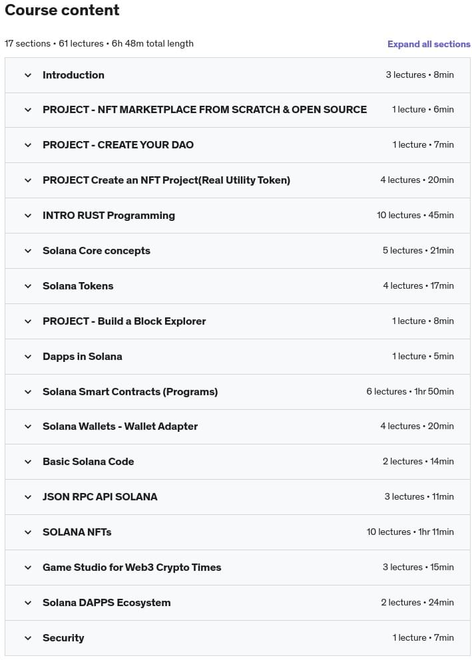Viewport: 472px width, 660px height.
Task: Toggle the Solana DAPPS Ecosystem chevron
Action: pos(28,603)
